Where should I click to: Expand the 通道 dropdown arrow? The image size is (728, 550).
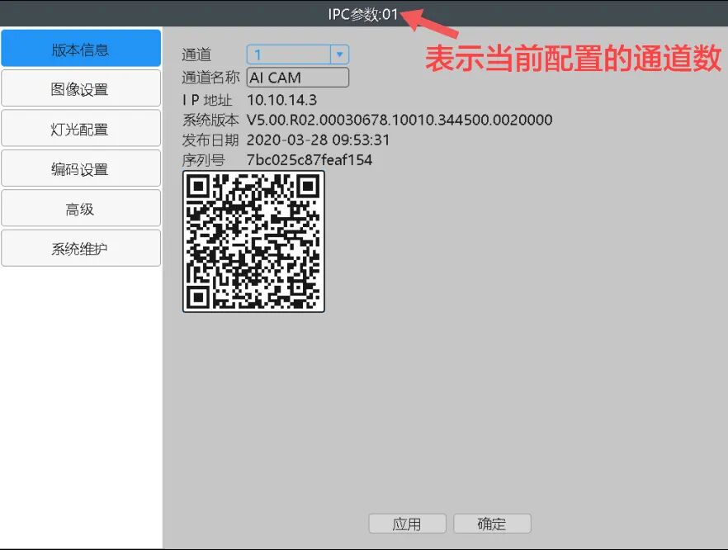pyautogui.click(x=339, y=55)
